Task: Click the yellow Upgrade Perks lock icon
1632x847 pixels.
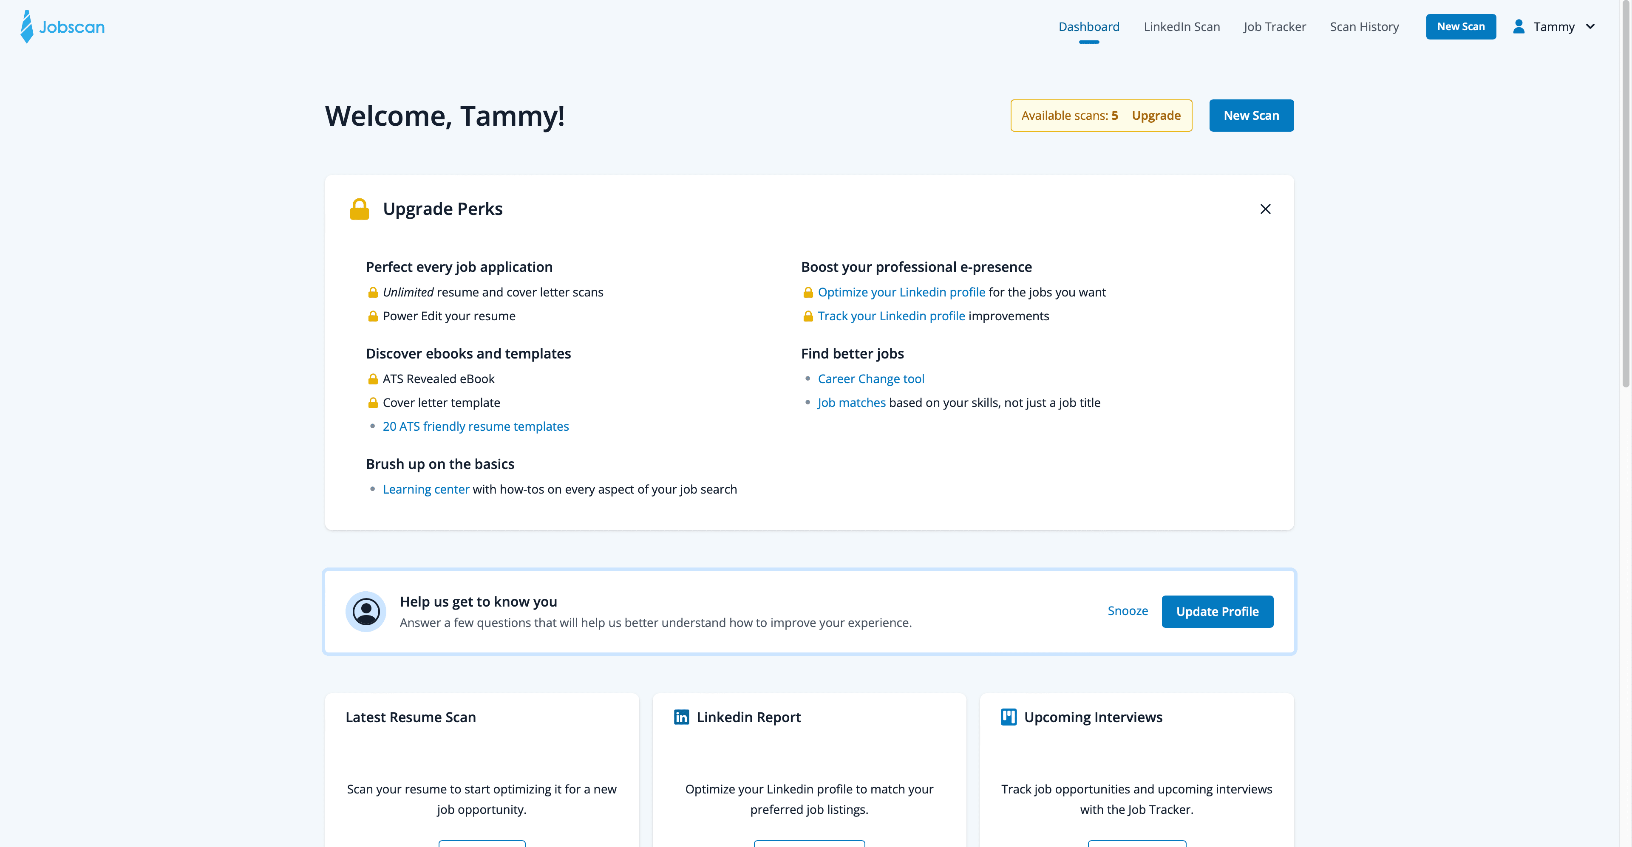Action: (x=359, y=209)
